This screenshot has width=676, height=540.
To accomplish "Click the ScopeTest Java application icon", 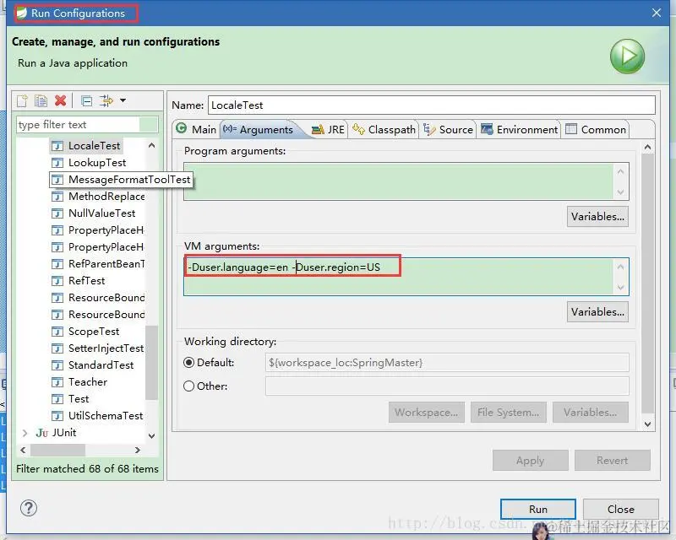I will click(x=57, y=332).
